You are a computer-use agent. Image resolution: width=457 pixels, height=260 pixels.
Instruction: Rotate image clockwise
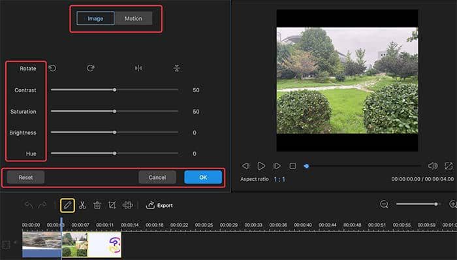click(x=90, y=68)
